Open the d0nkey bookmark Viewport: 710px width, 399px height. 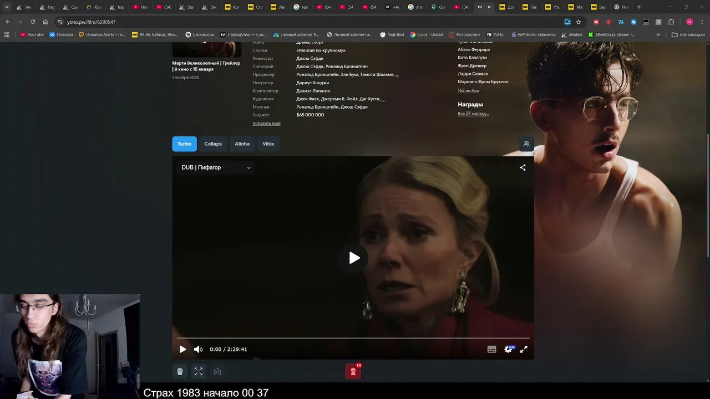click(x=571, y=34)
